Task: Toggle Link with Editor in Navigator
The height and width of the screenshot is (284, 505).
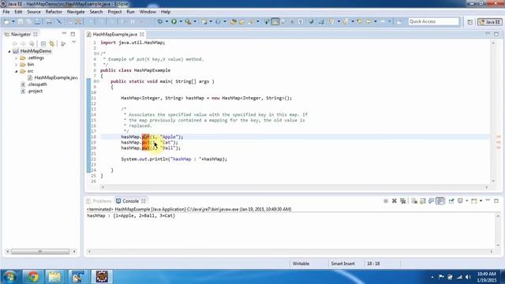Action: (52, 43)
